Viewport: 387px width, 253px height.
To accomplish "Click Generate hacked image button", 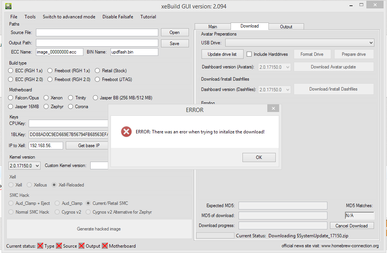I will [99, 229].
